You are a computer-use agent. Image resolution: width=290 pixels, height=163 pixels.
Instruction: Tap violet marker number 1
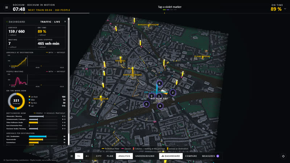tap(159, 96)
